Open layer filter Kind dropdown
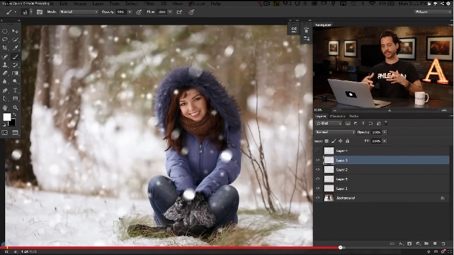 329,124
